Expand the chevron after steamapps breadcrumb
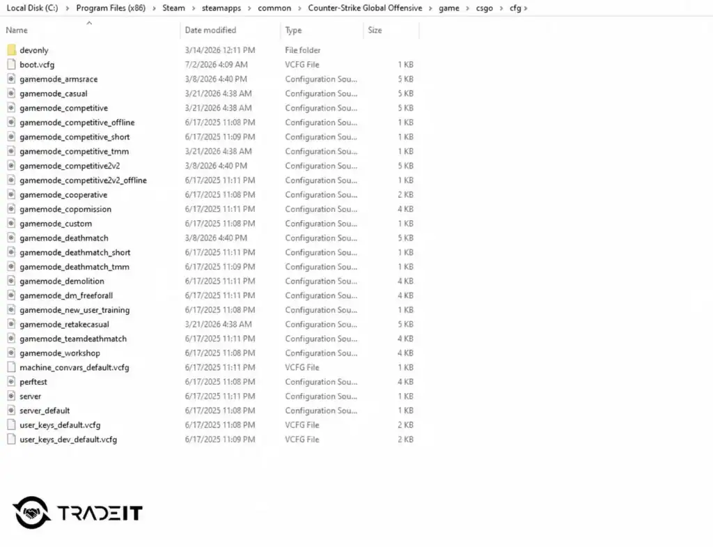713x547 pixels. coord(249,8)
